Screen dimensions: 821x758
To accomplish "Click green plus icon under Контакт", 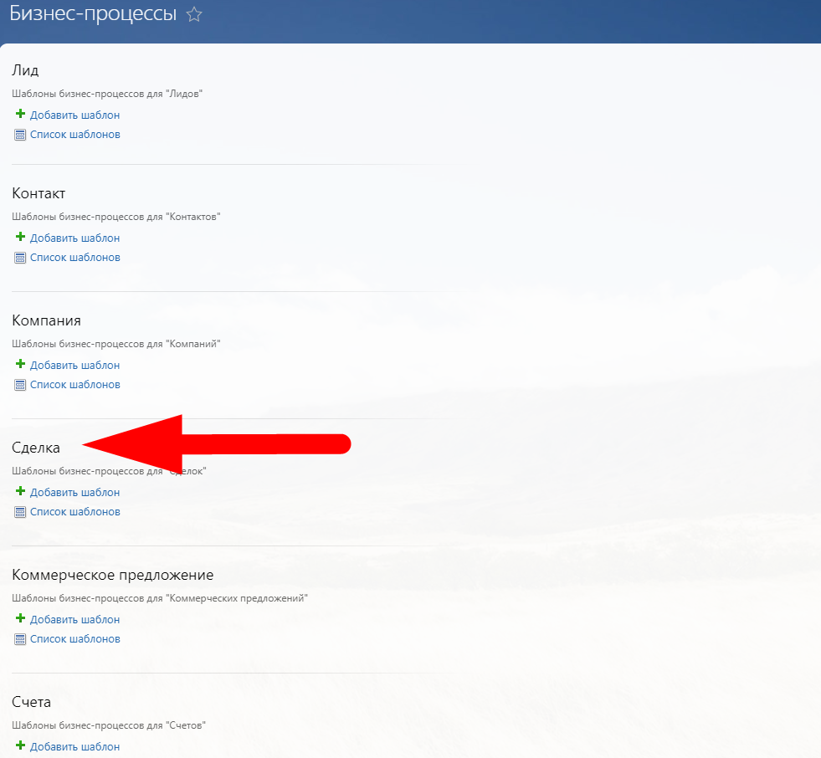I will pos(20,238).
